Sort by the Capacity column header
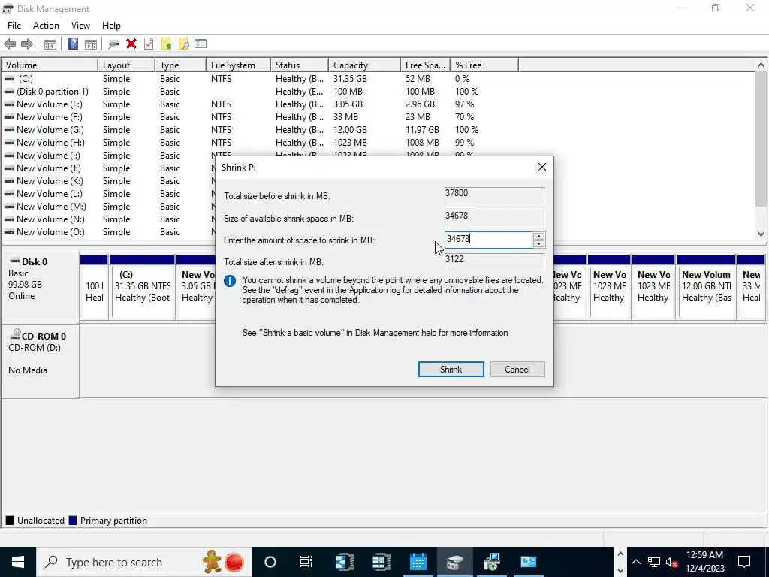The image size is (769, 577). [x=364, y=65]
